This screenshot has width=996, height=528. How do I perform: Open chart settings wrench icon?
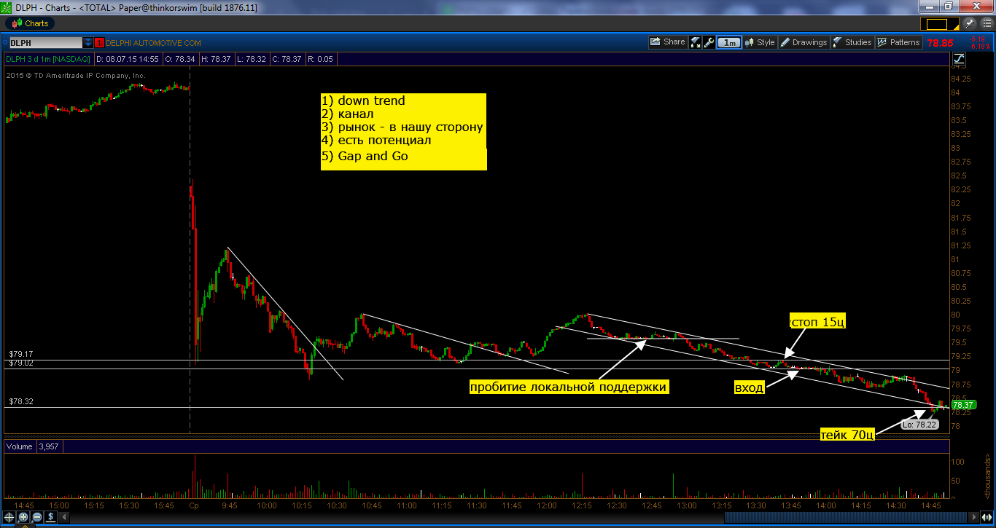tap(709, 42)
